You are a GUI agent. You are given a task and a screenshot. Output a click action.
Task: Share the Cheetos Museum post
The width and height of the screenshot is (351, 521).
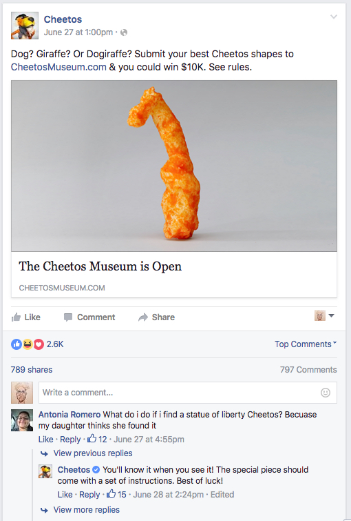pyautogui.click(x=156, y=317)
